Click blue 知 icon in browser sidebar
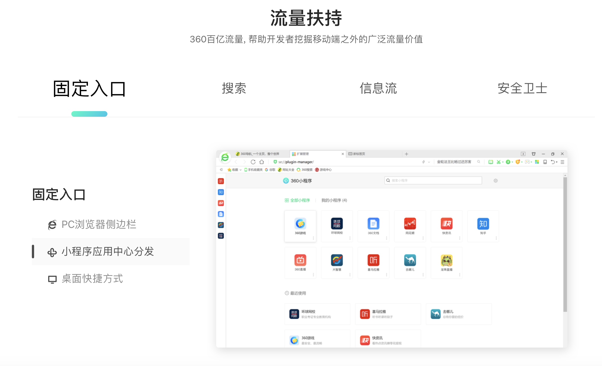 click(x=221, y=192)
